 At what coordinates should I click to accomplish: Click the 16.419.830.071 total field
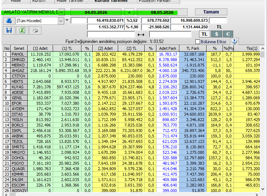pyautogui.click(x=105, y=20)
